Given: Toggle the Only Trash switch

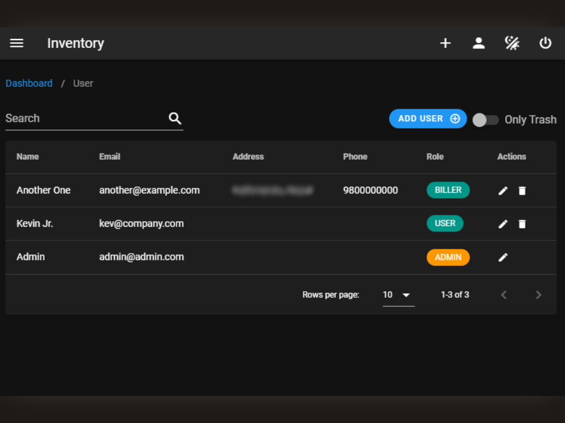Looking at the screenshot, I should pyautogui.click(x=485, y=120).
